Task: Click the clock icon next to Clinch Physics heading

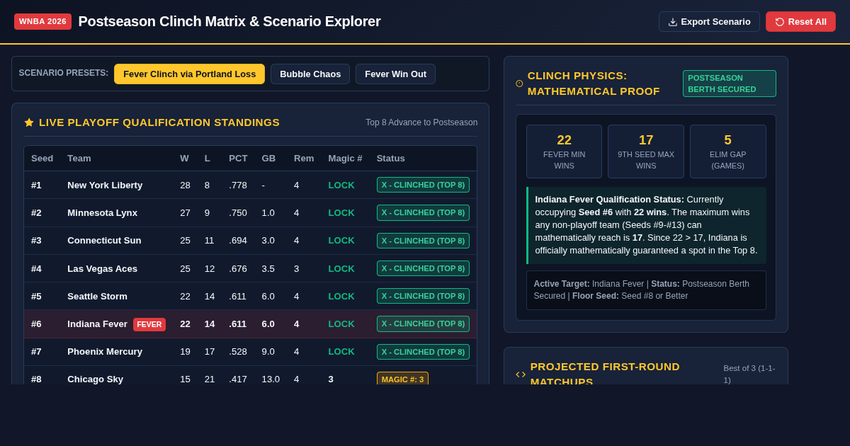Action: click(x=519, y=84)
